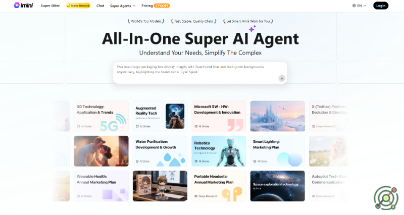Expand the Super Agents dropdown
This screenshot has width=404, height=215.
122,6
